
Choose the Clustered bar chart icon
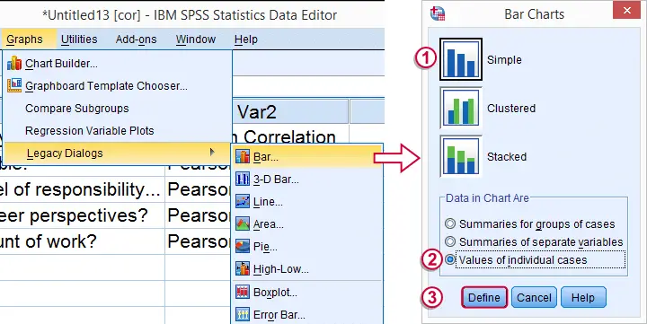click(460, 108)
